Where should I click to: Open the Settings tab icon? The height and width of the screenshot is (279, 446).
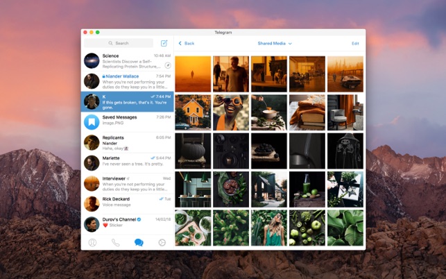(x=162, y=242)
